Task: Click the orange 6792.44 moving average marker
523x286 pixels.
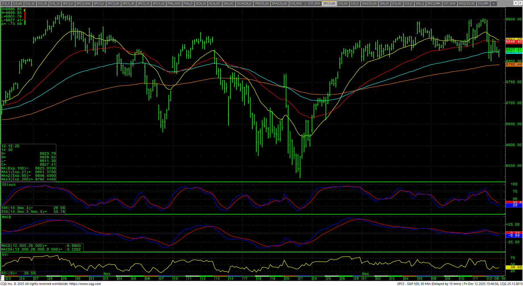Action: pyautogui.click(x=514, y=64)
